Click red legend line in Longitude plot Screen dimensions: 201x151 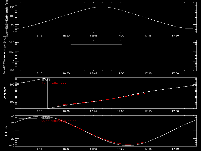coord(28,84)
